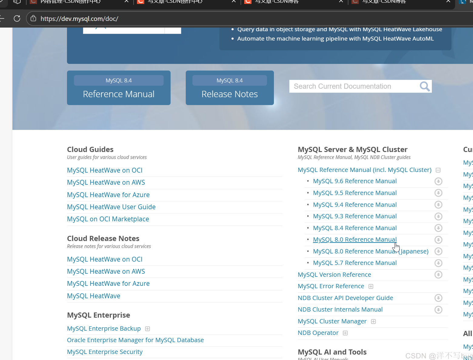Open the MySQL 8.4 Release Notes banner button
The width and height of the screenshot is (473, 360).
tap(230, 88)
